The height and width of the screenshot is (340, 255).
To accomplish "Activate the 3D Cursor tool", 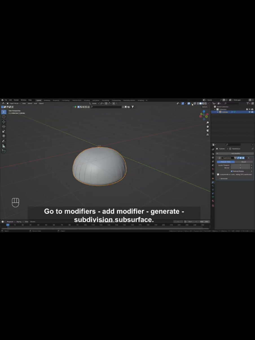I will (x=4, y=117).
